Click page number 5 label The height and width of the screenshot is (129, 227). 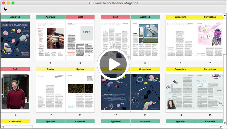tap(145, 63)
